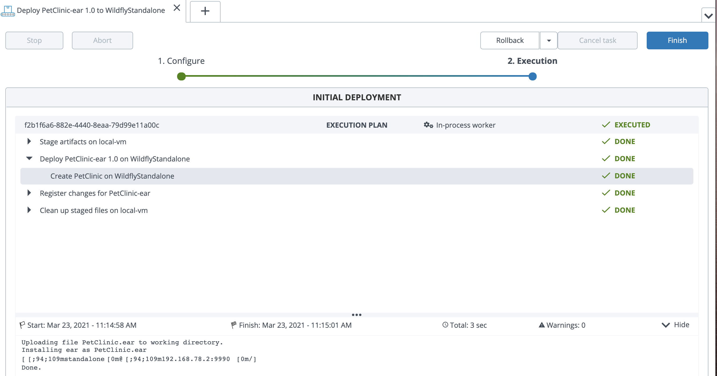717x376 pixels.
Task: Click the deployment package icon in tab
Action: tap(8, 11)
